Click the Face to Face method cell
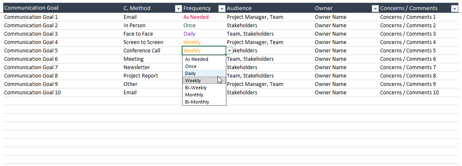The height and width of the screenshot is (166, 462). (x=152, y=34)
